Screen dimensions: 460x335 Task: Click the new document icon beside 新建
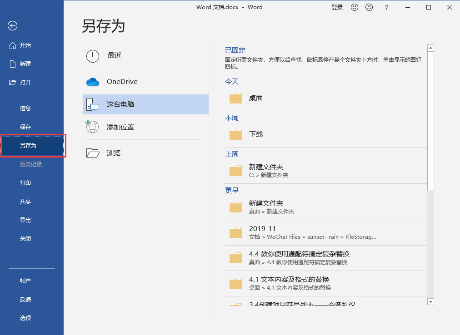pyautogui.click(x=13, y=64)
